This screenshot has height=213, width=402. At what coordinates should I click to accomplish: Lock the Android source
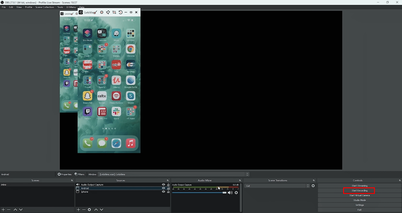168,188
